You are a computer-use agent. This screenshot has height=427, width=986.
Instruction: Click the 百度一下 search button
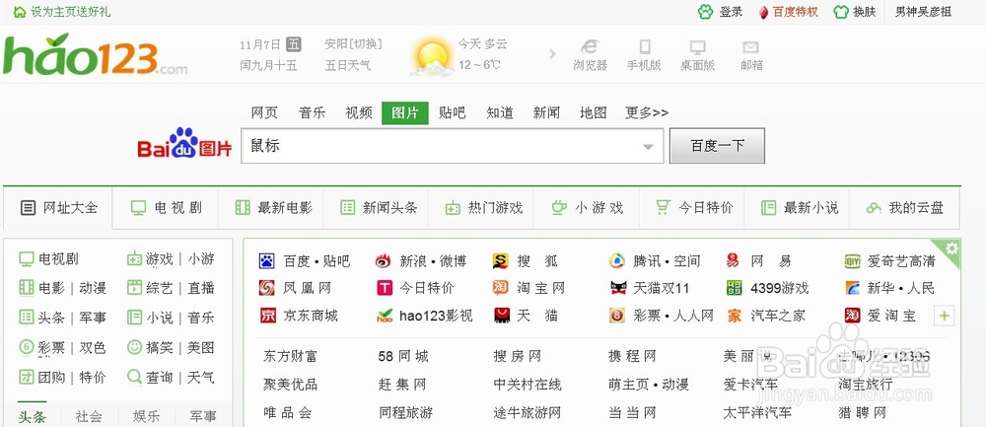pyautogui.click(x=717, y=146)
